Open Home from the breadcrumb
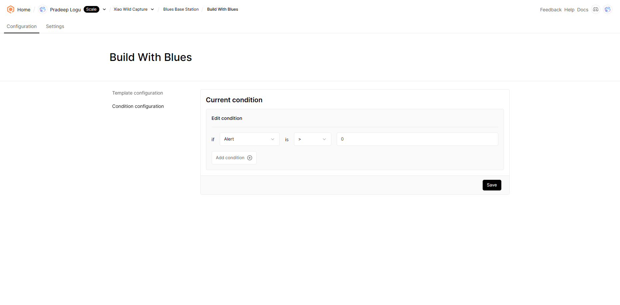The height and width of the screenshot is (305, 620). [24, 10]
